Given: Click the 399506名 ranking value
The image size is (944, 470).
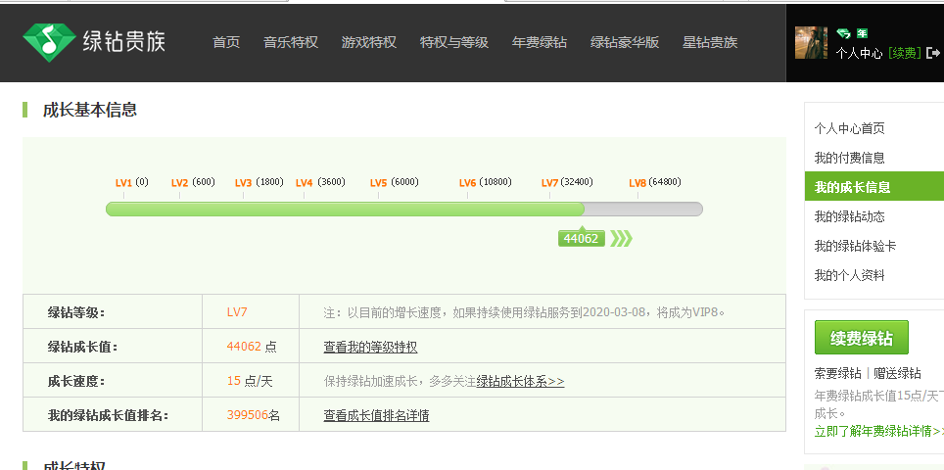Looking at the screenshot, I should [x=254, y=415].
